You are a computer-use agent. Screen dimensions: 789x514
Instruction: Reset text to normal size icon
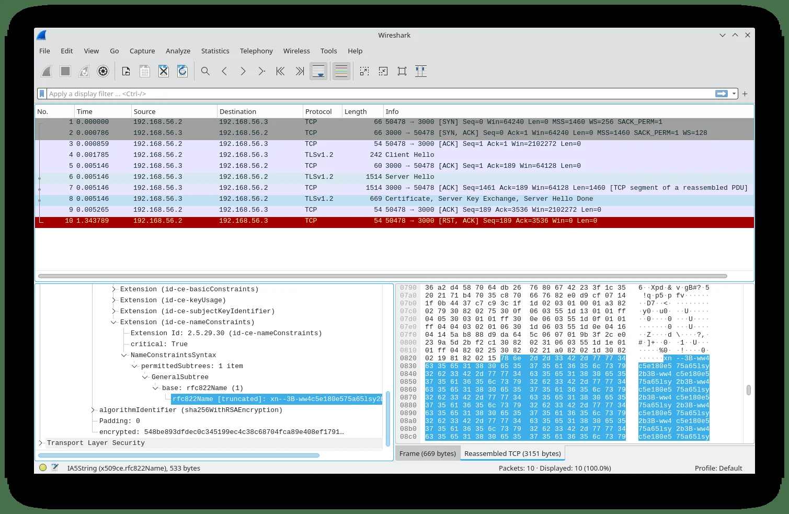click(x=402, y=71)
